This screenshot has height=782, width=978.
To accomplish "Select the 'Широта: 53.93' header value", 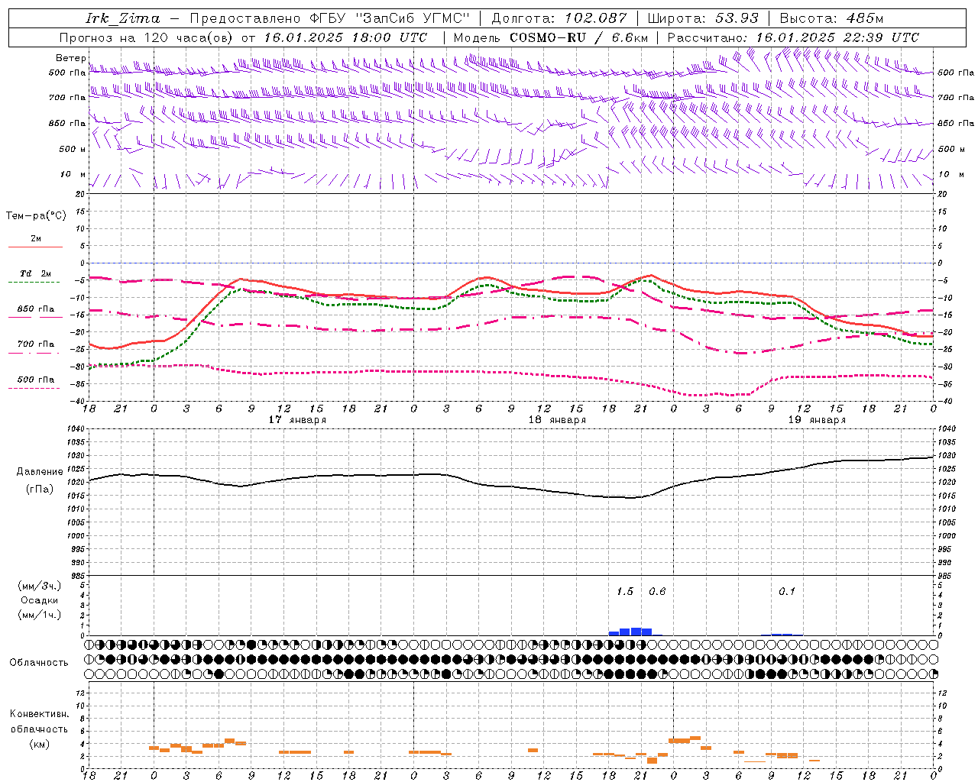I will (x=703, y=18).
